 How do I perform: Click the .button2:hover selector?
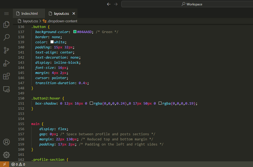(46, 98)
